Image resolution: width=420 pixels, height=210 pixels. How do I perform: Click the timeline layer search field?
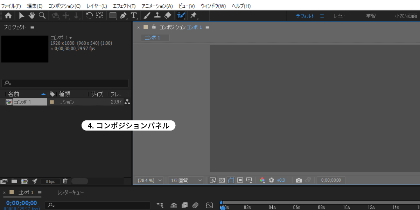[x=98, y=205]
